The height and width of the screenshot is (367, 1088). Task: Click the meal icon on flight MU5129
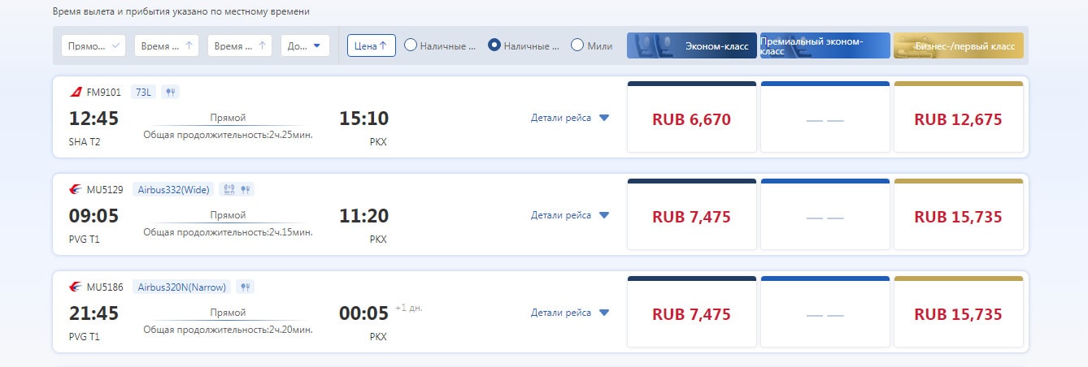tap(246, 190)
